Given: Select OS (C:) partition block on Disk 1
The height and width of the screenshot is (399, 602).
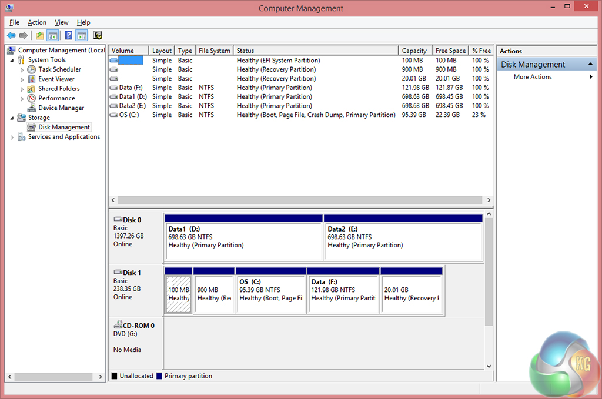Looking at the screenshot, I should point(270,291).
